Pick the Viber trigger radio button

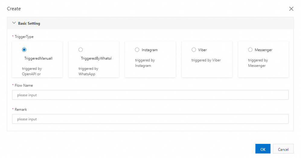(x=194, y=50)
